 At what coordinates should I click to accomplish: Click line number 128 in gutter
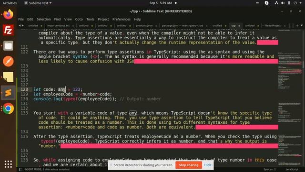[24, 89]
